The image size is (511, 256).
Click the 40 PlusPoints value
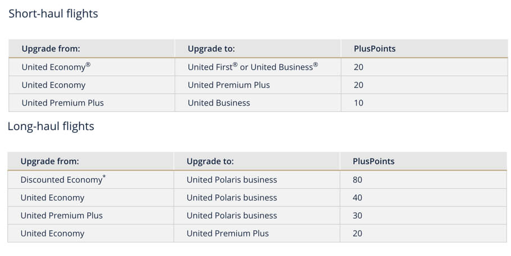[x=358, y=197]
